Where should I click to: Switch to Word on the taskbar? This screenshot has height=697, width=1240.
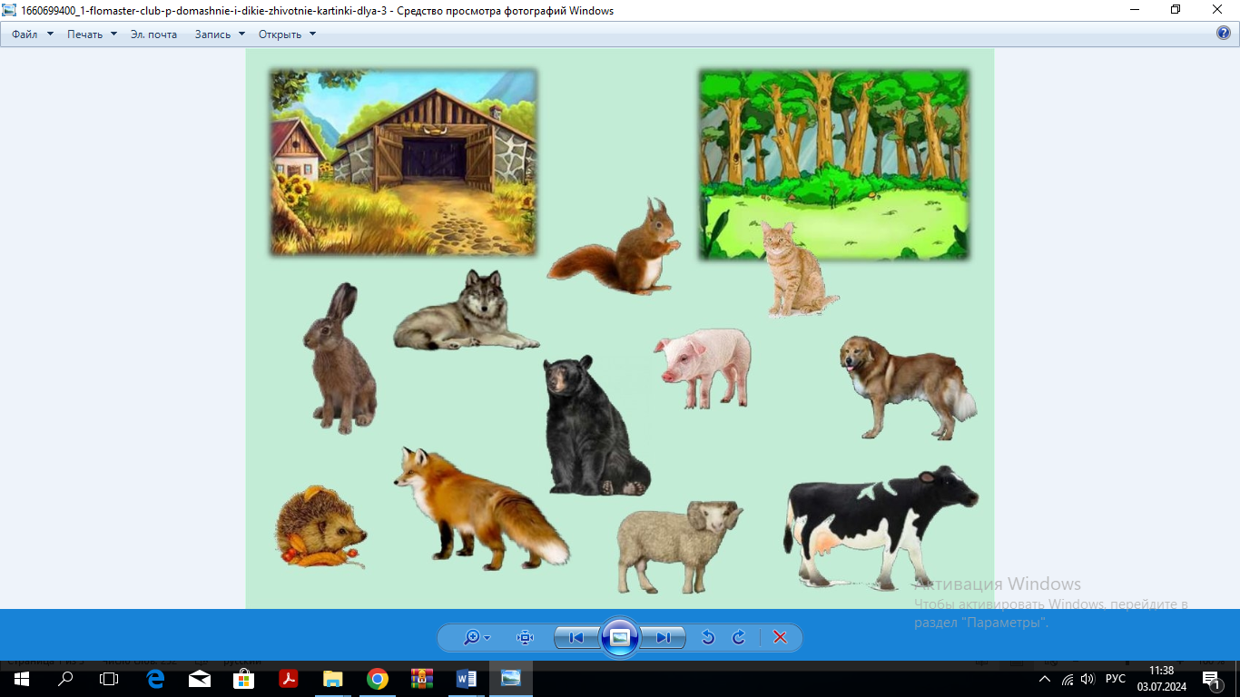[x=467, y=679]
